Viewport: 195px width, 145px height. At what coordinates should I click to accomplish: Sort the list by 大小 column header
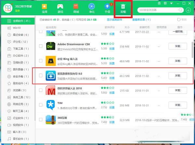(126, 27)
